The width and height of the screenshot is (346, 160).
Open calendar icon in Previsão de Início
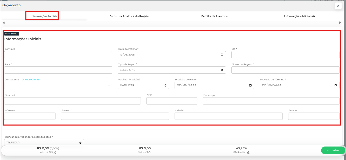[x=250, y=85]
